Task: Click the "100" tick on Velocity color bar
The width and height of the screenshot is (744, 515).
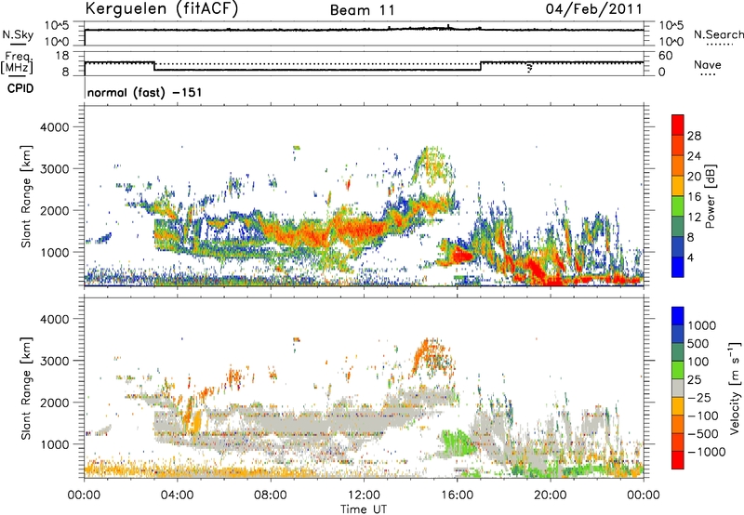Action: (698, 362)
